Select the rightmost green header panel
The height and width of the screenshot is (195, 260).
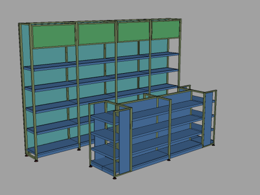(x=166, y=30)
